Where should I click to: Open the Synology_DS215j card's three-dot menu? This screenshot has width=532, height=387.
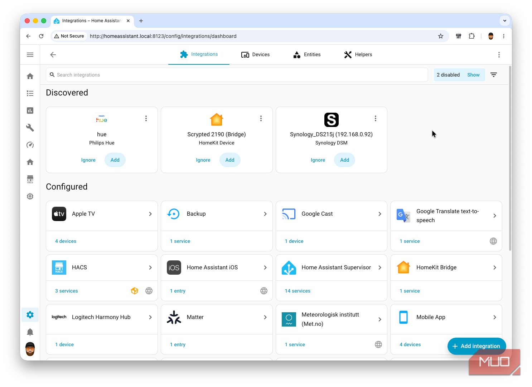376,118
